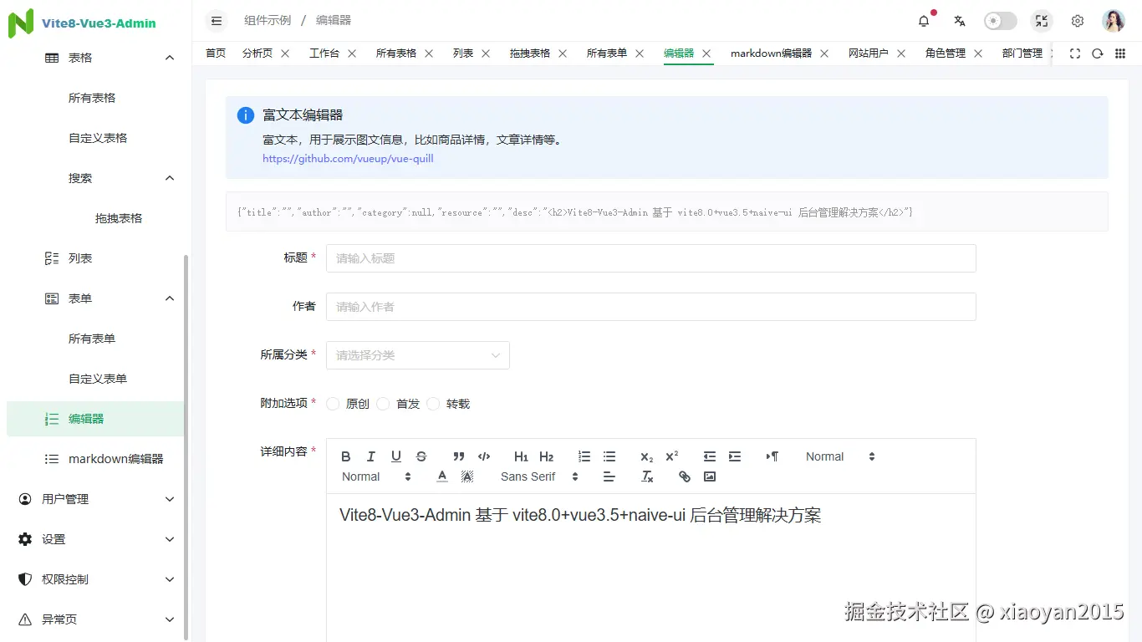Reload the current tab with the refresh icon
Screen dimensions: 1142x642
point(1098,53)
